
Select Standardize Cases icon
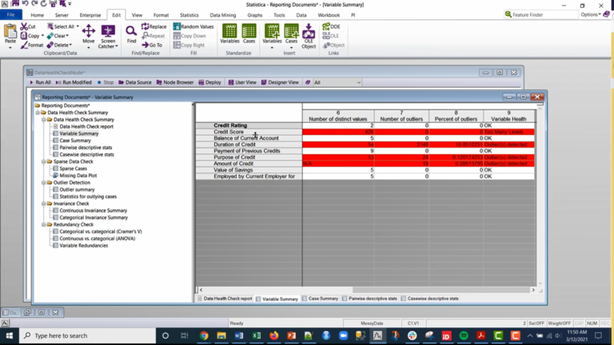[x=249, y=34]
